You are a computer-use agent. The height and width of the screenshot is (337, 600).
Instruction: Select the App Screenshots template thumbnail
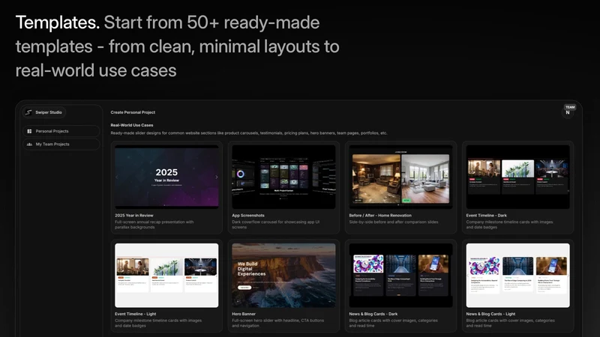[x=284, y=177]
